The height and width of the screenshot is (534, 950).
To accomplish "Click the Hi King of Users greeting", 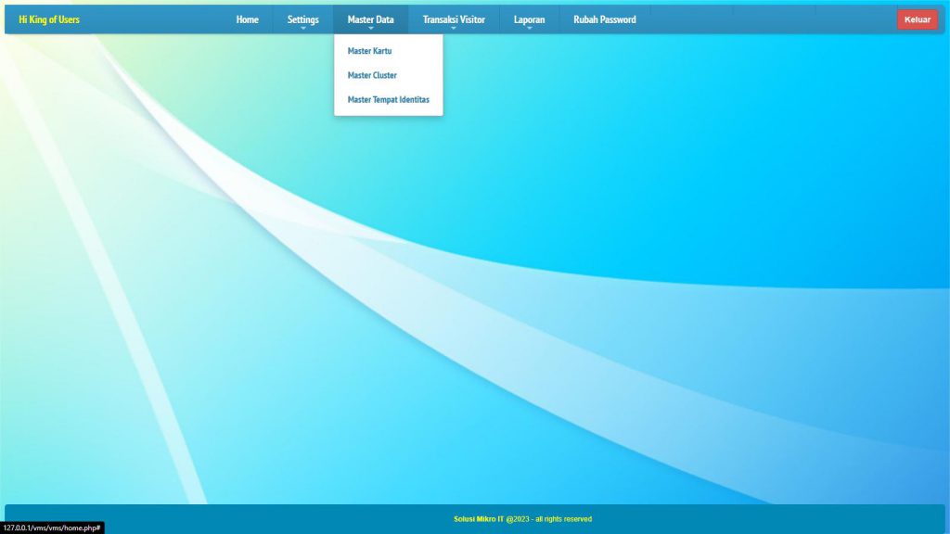I will tap(49, 19).
